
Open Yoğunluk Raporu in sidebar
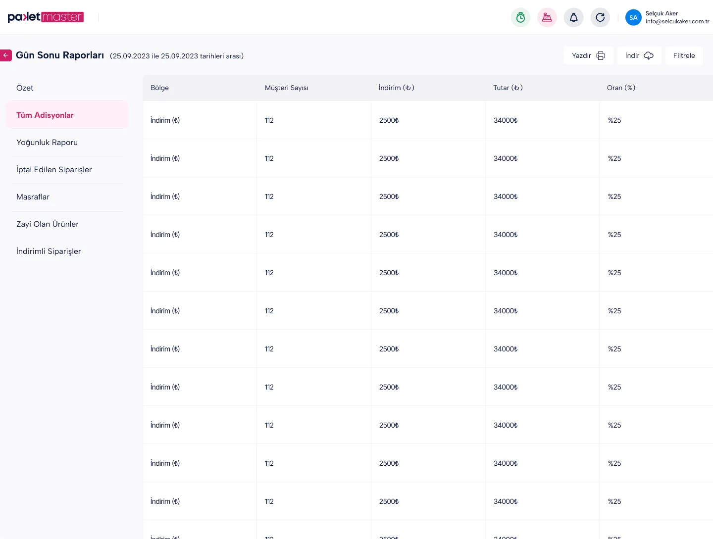tap(67, 142)
